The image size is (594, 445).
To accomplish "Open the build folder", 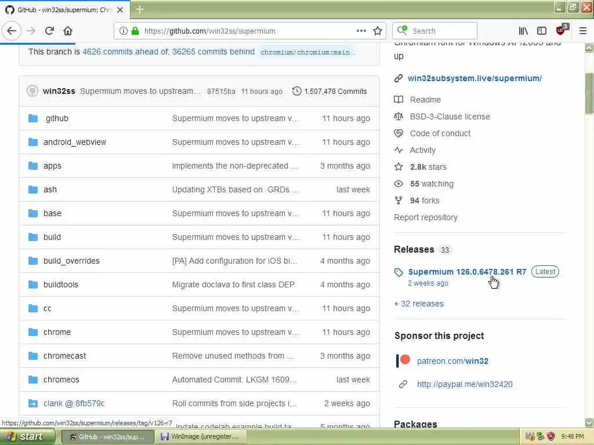I will [52, 237].
